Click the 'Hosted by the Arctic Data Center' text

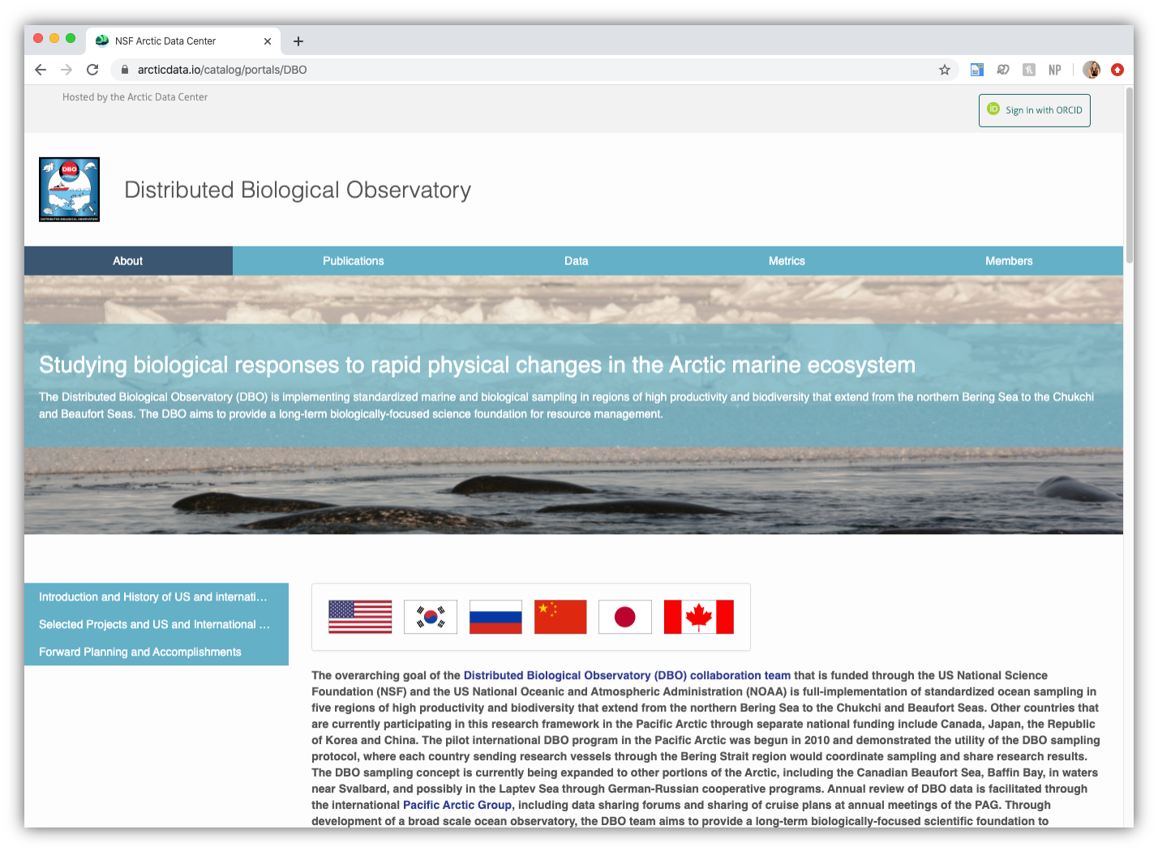coord(135,97)
